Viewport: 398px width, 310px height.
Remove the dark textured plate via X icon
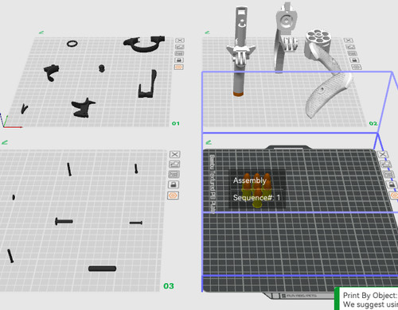383,154
